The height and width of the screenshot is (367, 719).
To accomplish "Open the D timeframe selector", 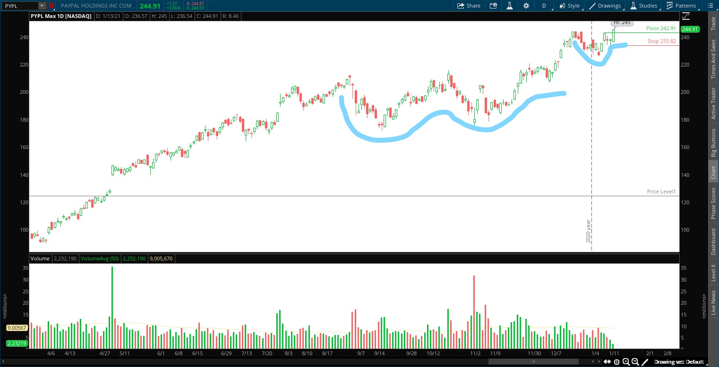I will pos(544,6).
